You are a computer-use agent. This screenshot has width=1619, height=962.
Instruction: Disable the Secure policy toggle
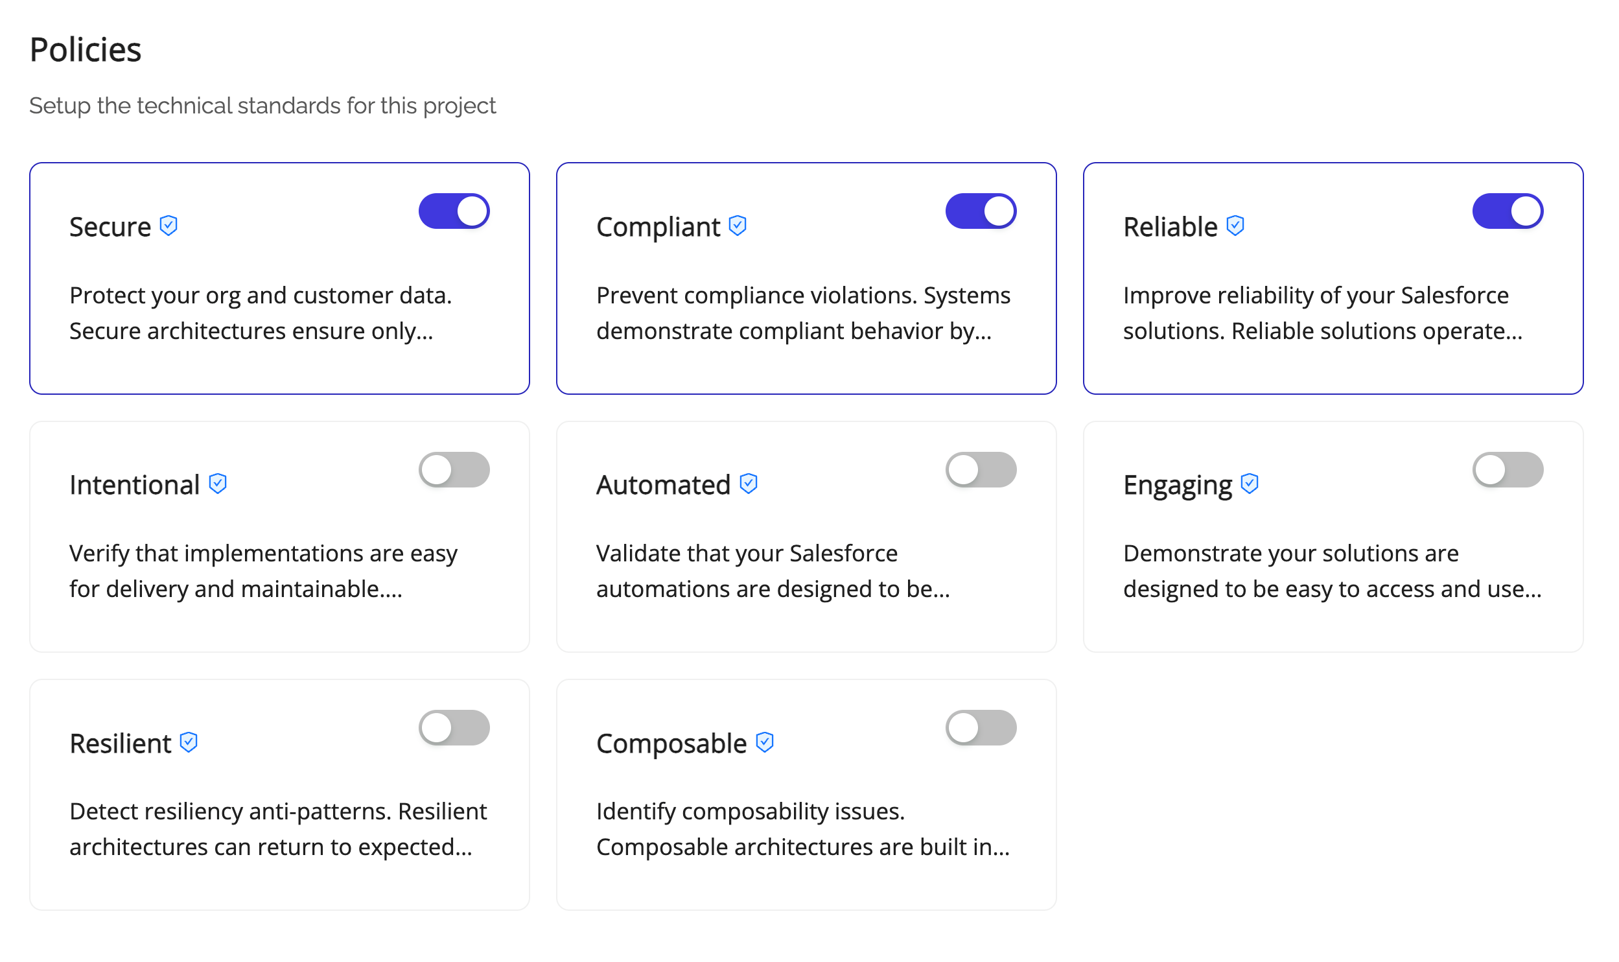[454, 211]
